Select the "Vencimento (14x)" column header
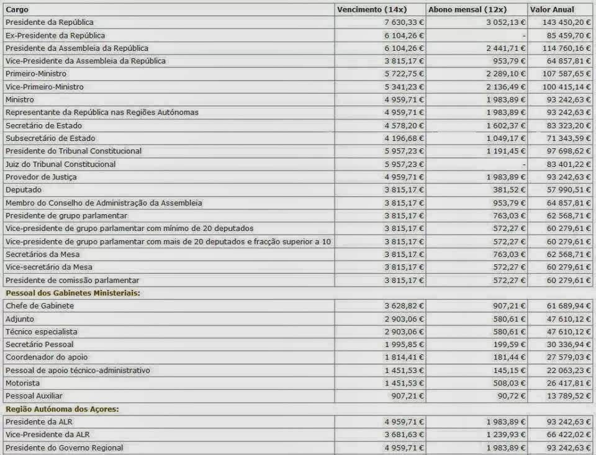This screenshot has width=596, height=455. 372,9
